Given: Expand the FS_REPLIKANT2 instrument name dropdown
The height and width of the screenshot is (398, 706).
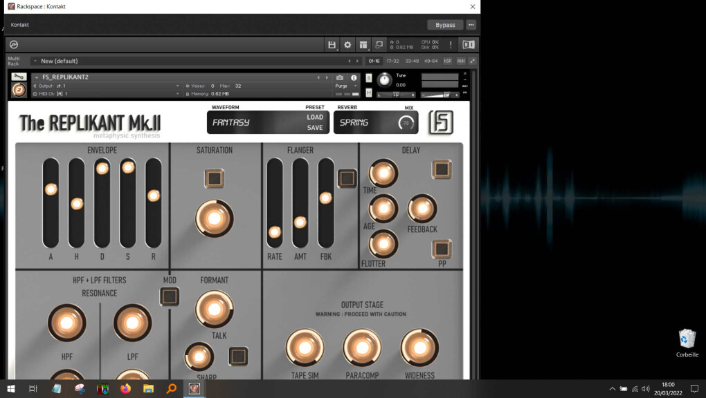Looking at the screenshot, I should pos(37,77).
